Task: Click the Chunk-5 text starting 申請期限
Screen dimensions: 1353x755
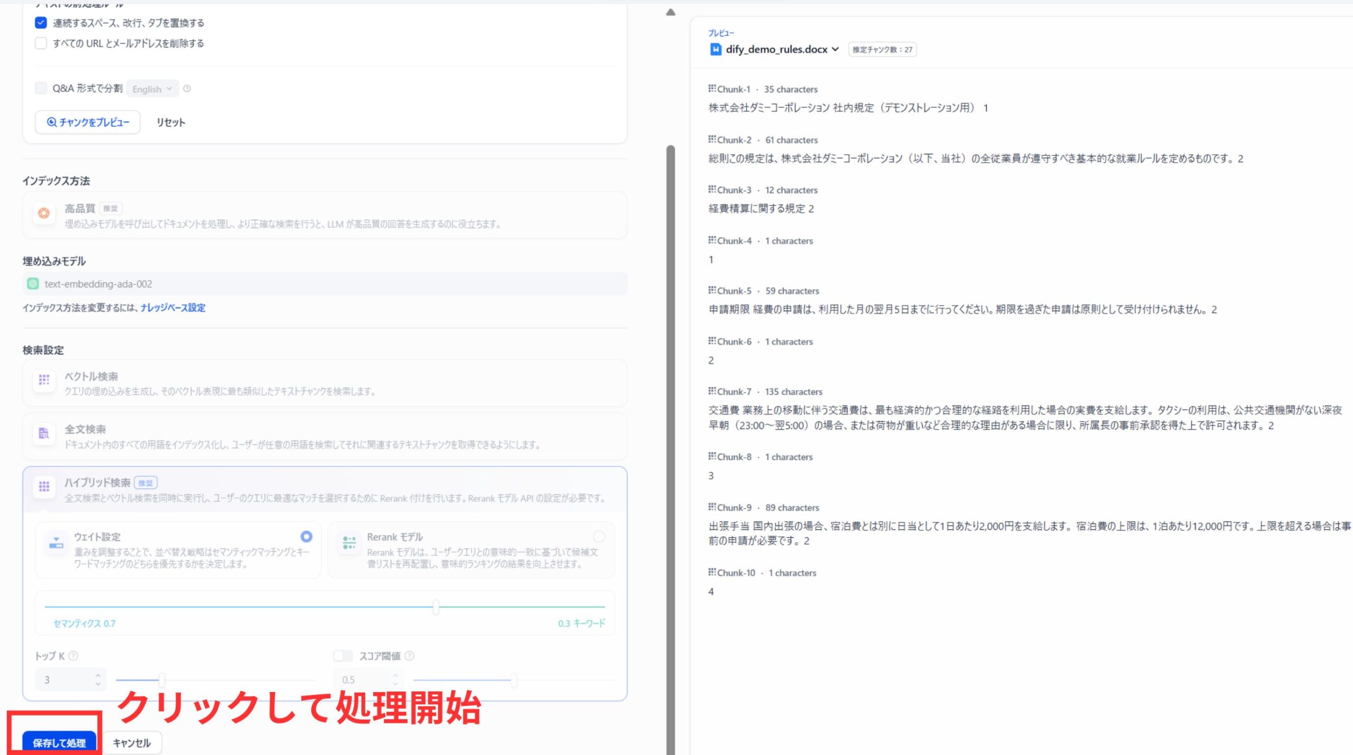Action: click(962, 310)
